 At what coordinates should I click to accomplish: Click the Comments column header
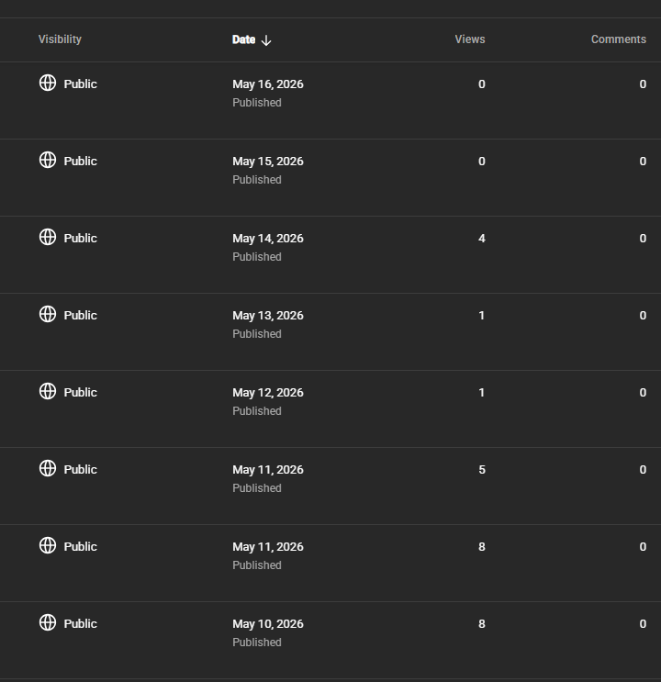tap(619, 39)
